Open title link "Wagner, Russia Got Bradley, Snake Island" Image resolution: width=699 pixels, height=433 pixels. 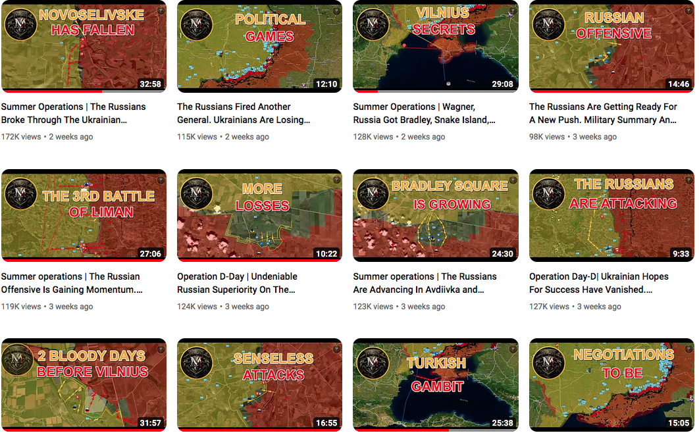424,113
